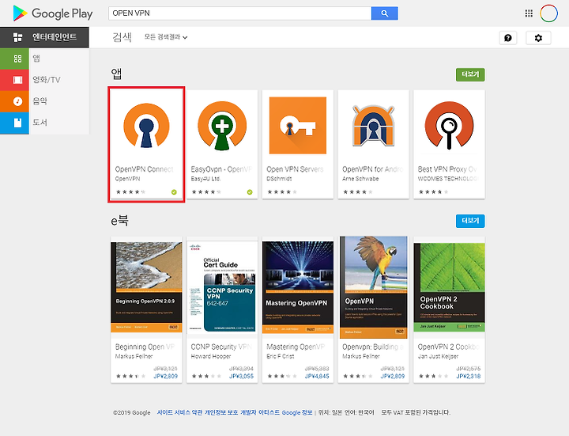
Task: Click the green 더보기 button for apps
Action: pyautogui.click(x=470, y=74)
